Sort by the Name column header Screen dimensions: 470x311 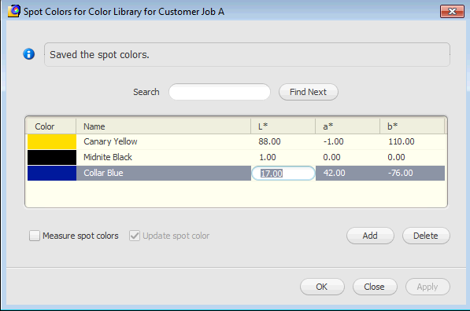[x=164, y=126]
